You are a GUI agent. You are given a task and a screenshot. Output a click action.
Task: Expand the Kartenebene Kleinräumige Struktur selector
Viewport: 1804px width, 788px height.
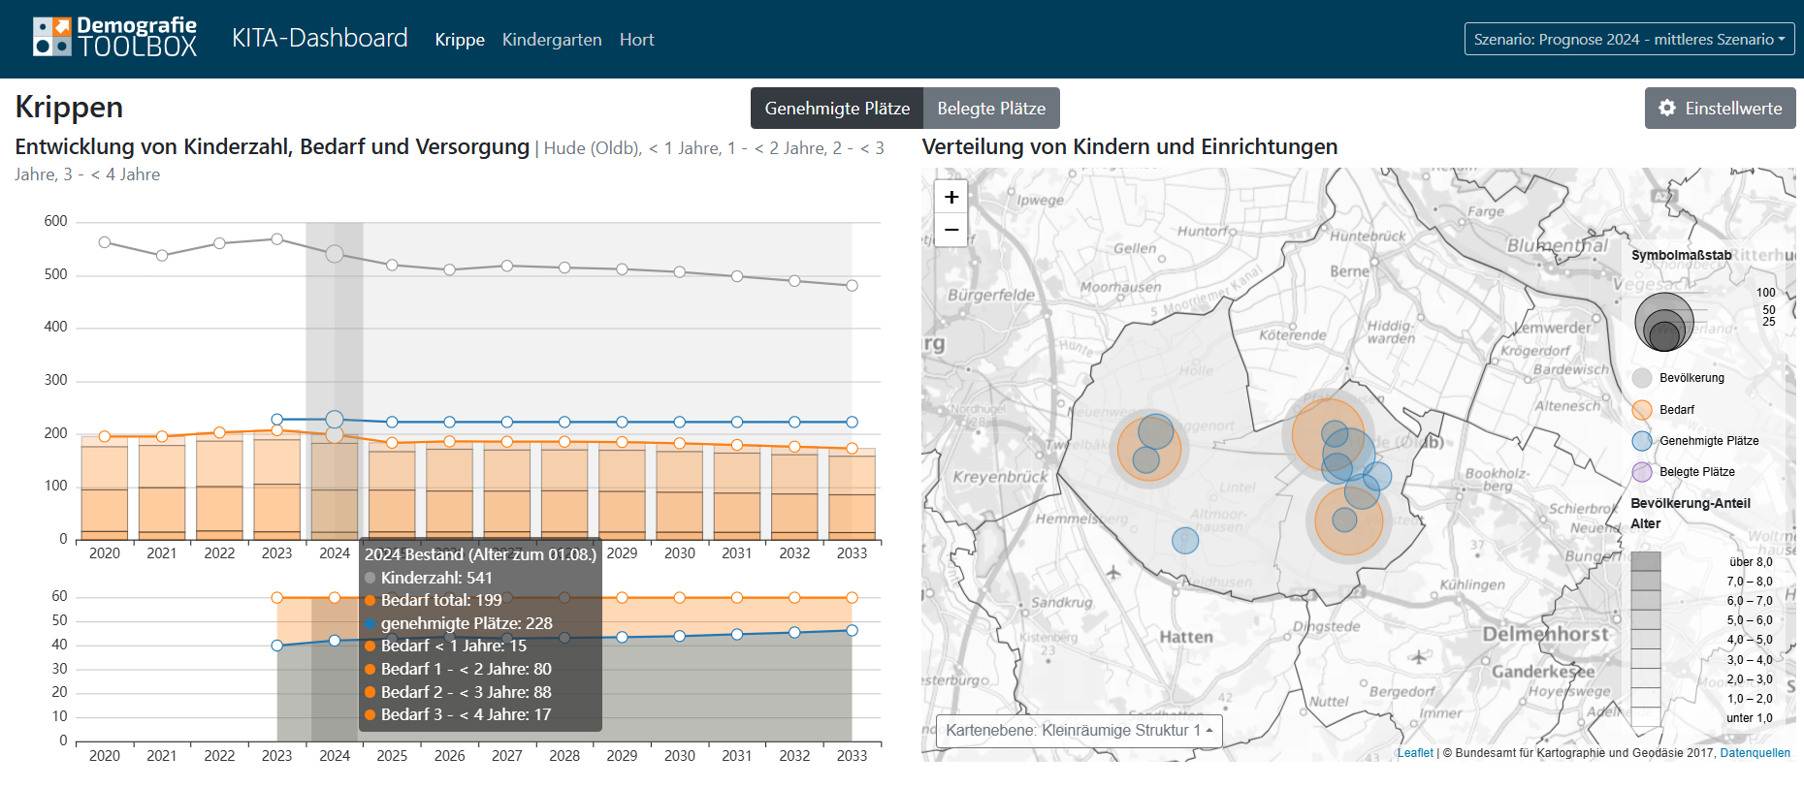[1079, 731]
